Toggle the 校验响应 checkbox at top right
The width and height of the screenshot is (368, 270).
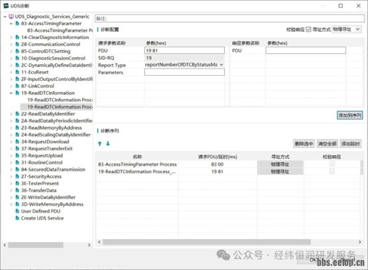pos(308,29)
